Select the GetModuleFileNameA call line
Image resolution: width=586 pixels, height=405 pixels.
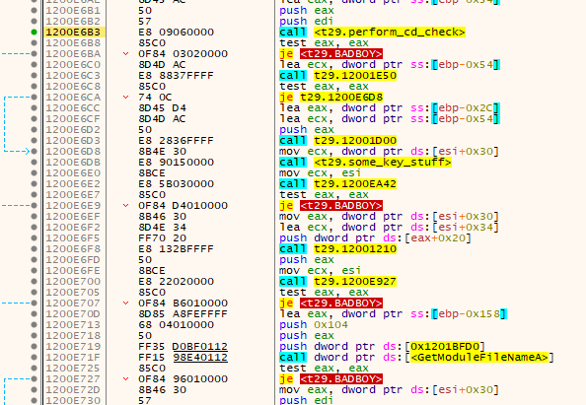tap(416, 358)
